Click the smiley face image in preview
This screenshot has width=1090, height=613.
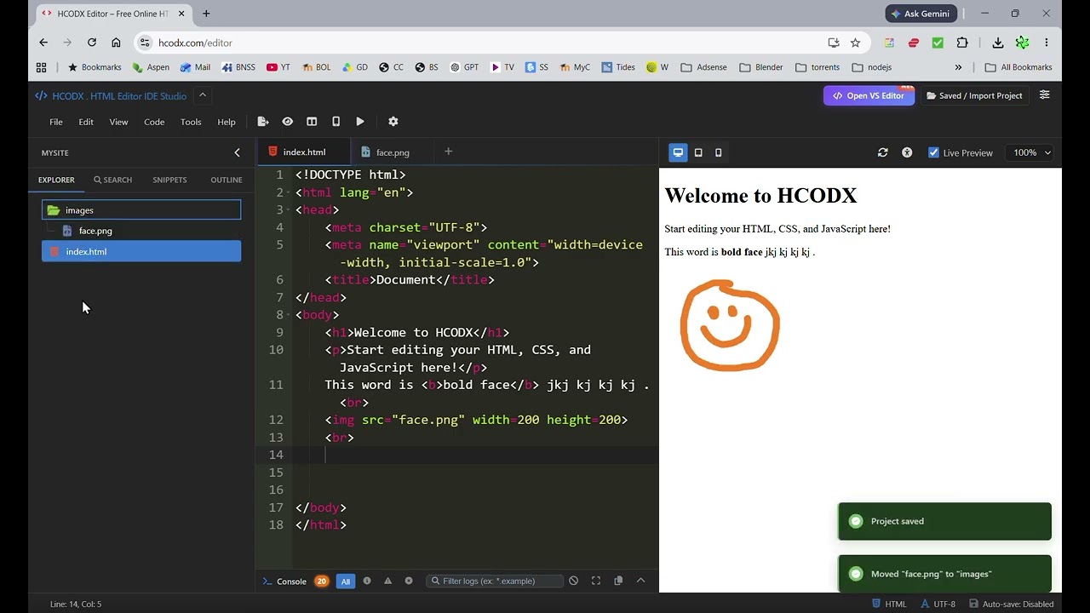coord(730,325)
